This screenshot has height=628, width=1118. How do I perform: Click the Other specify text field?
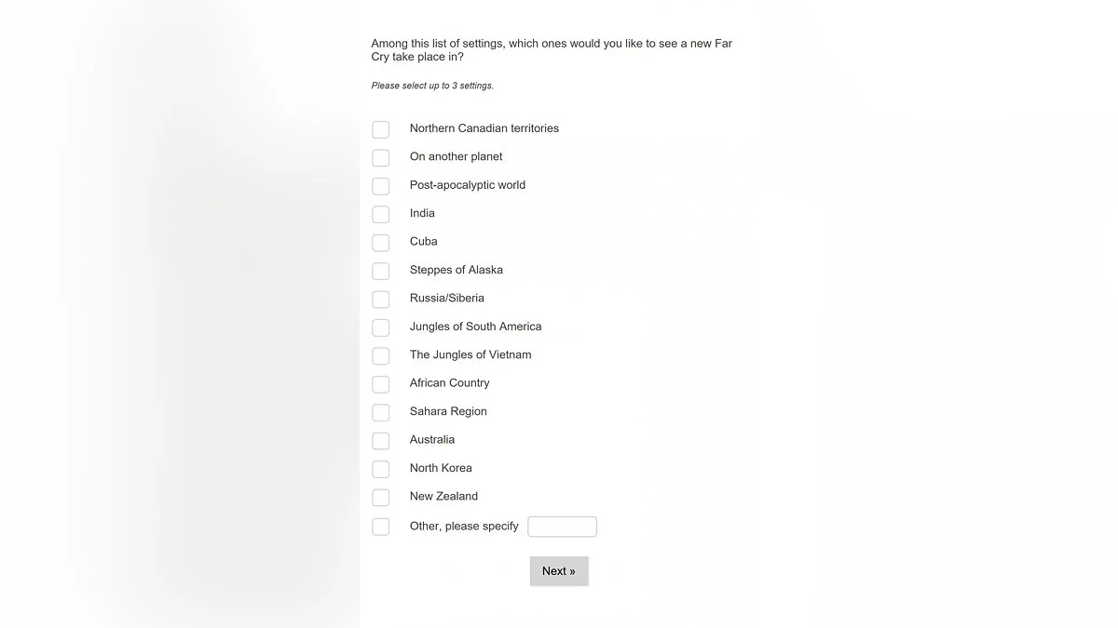[x=562, y=527]
